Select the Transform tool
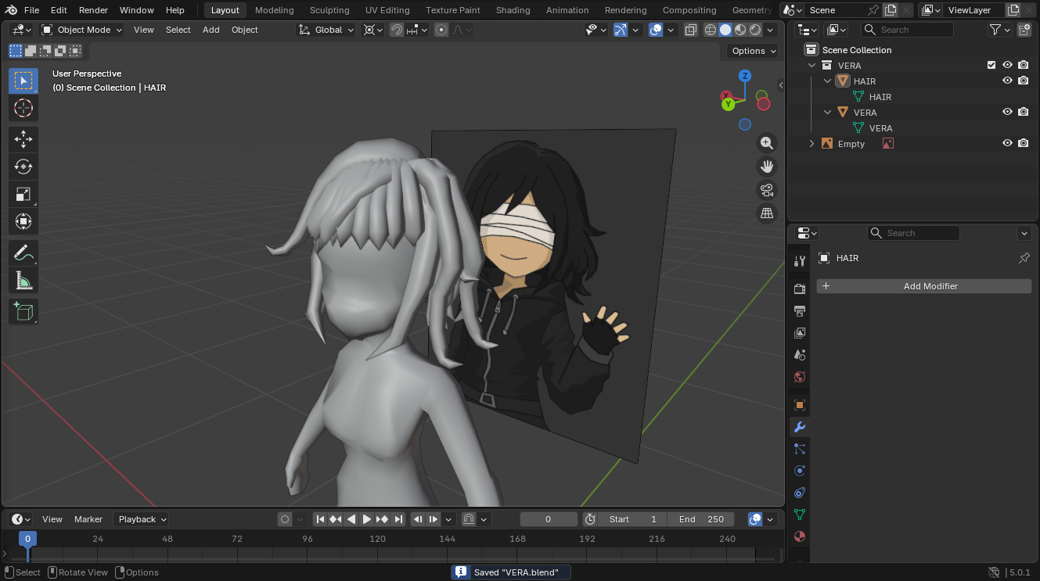This screenshot has width=1040, height=581. tap(23, 221)
